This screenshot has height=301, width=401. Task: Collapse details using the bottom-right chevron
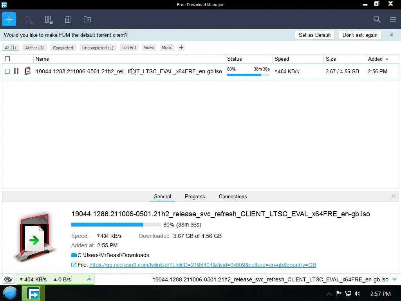(395, 279)
